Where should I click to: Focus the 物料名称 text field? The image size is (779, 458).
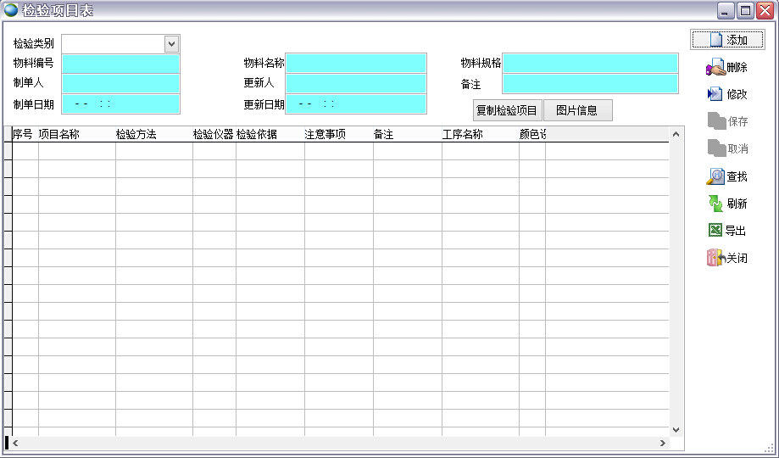[355, 64]
